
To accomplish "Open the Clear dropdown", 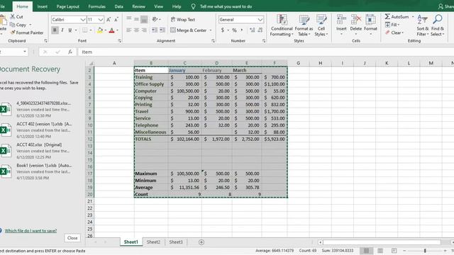I will 394,33.
